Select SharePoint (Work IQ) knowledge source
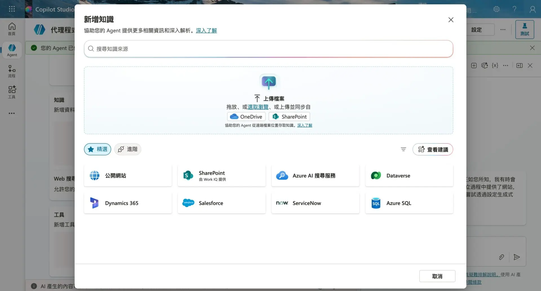Image resolution: width=541 pixels, height=291 pixels. point(222,176)
